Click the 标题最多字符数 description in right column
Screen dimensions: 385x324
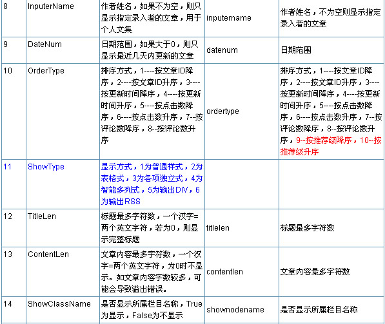[307, 228]
